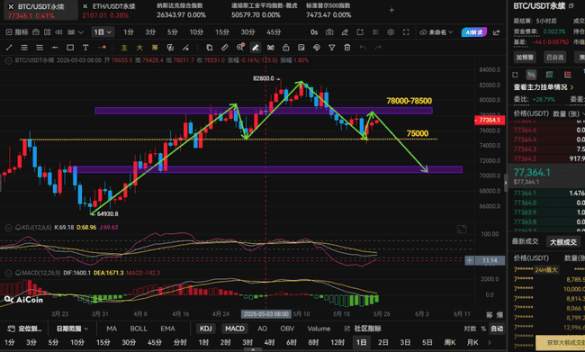Open the 大额成交 large trades tab
The height and width of the screenshot is (352, 585).
click(563, 242)
